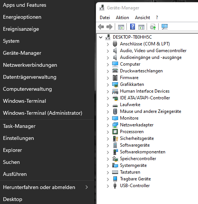Expand the Softwaregeräte category chevron
The height and width of the screenshot is (204, 198).
pos(108,145)
